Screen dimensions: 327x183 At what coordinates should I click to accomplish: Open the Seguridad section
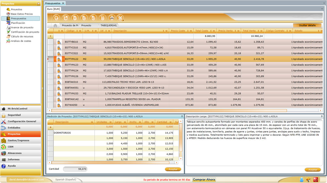click(21, 115)
